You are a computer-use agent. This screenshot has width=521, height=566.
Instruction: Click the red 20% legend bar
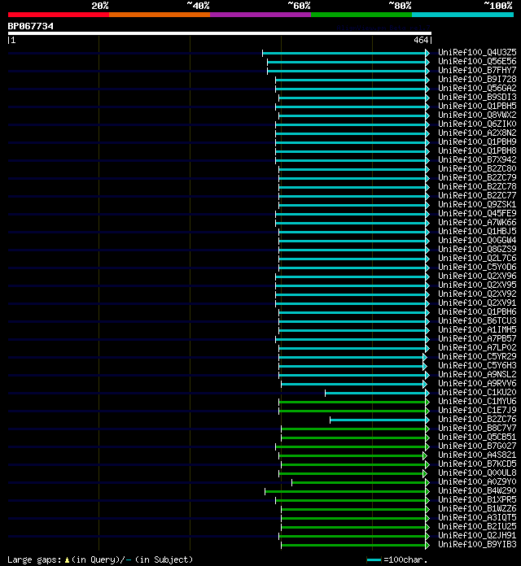59,15
